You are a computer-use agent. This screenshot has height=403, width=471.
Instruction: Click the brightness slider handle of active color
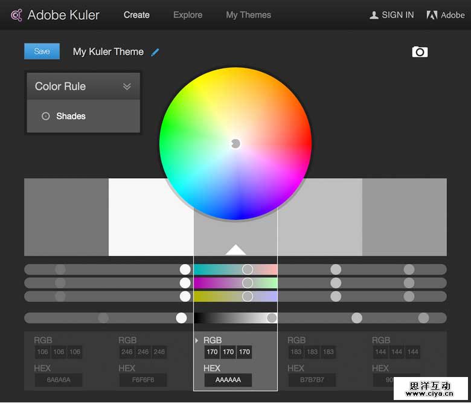point(272,318)
